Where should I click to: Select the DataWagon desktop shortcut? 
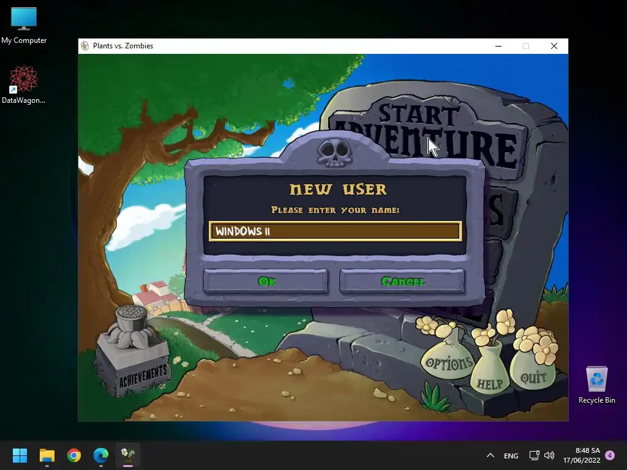coord(24,85)
